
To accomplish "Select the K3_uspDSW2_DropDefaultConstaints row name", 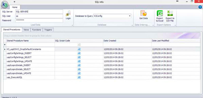I will pyautogui.click(x=24, y=49).
